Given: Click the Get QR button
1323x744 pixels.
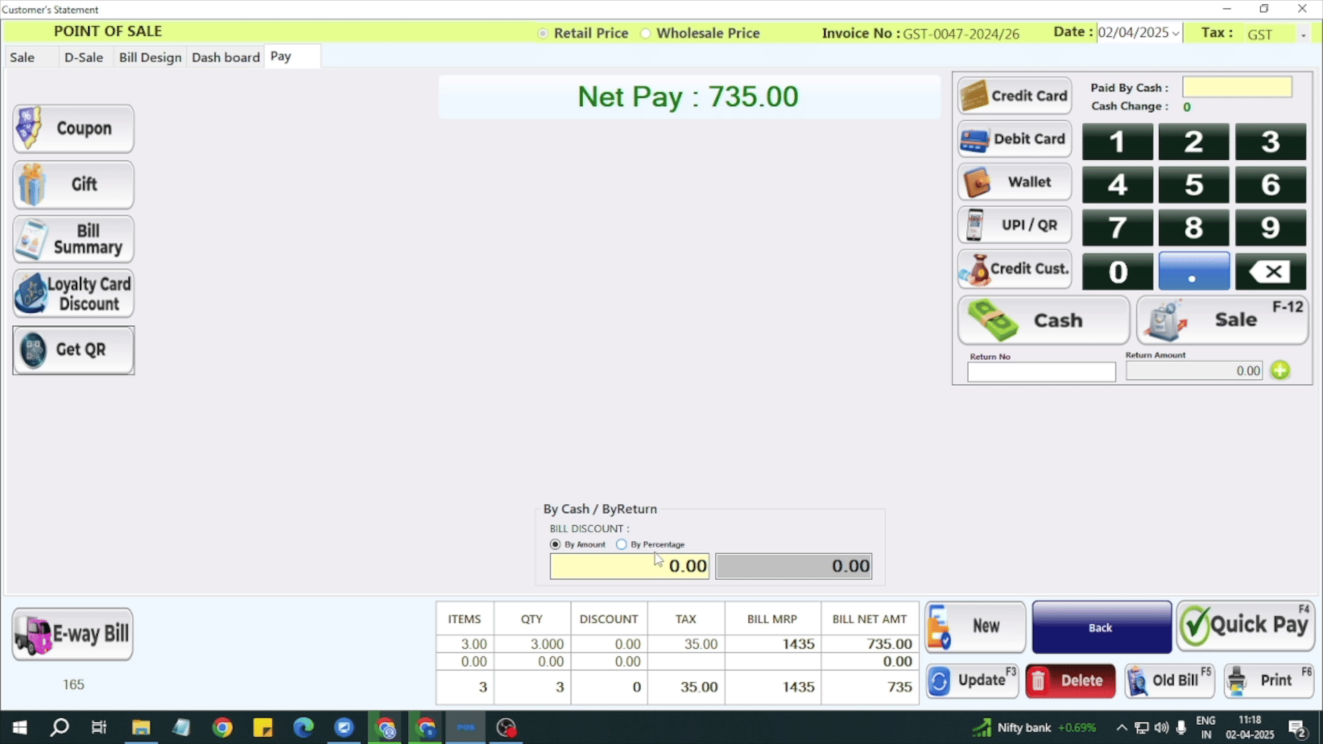Looking at the screenshot, I should pos(73,350).
